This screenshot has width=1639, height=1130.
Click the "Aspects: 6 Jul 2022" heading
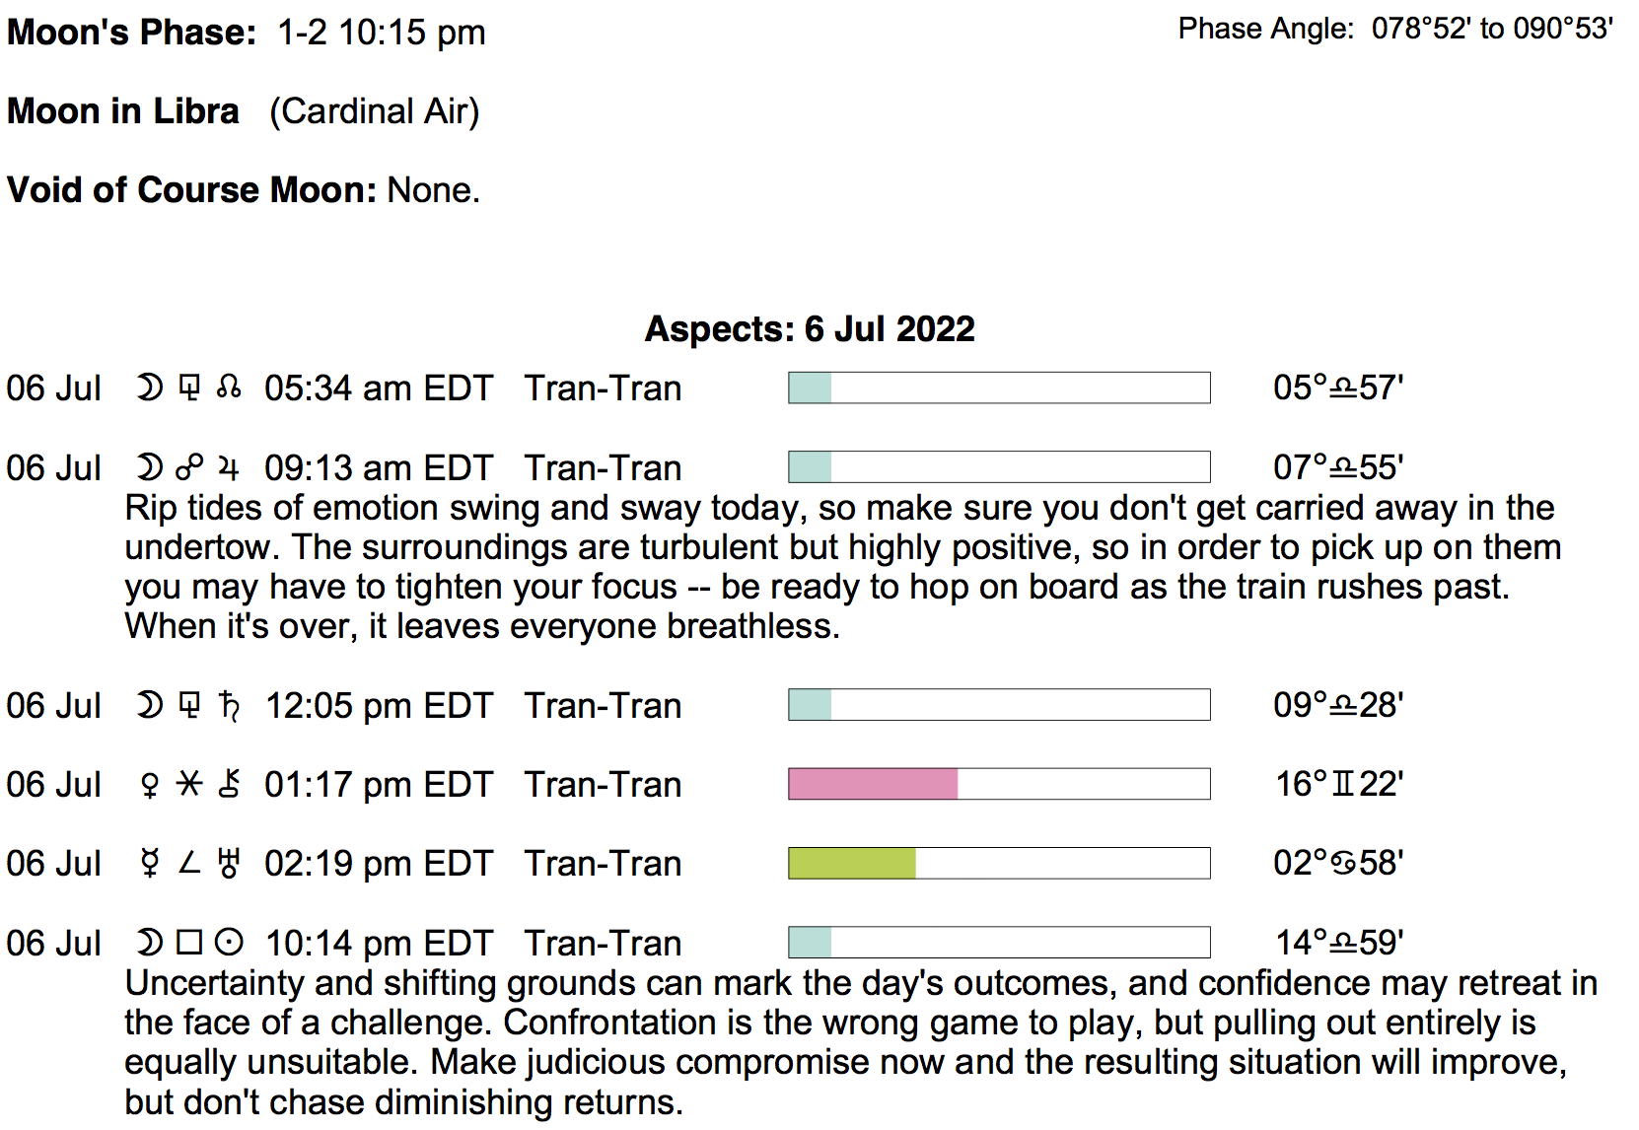[810, 328]
